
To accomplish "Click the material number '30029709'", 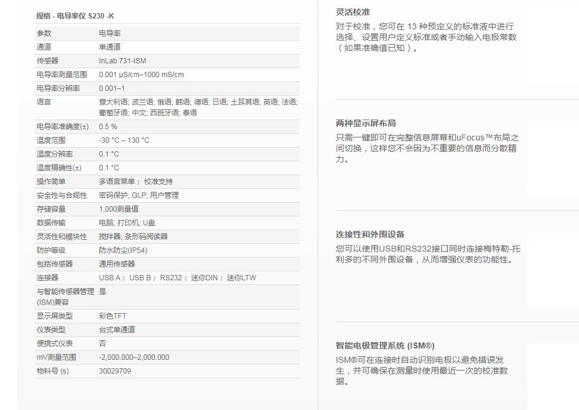I will point(115,371).
